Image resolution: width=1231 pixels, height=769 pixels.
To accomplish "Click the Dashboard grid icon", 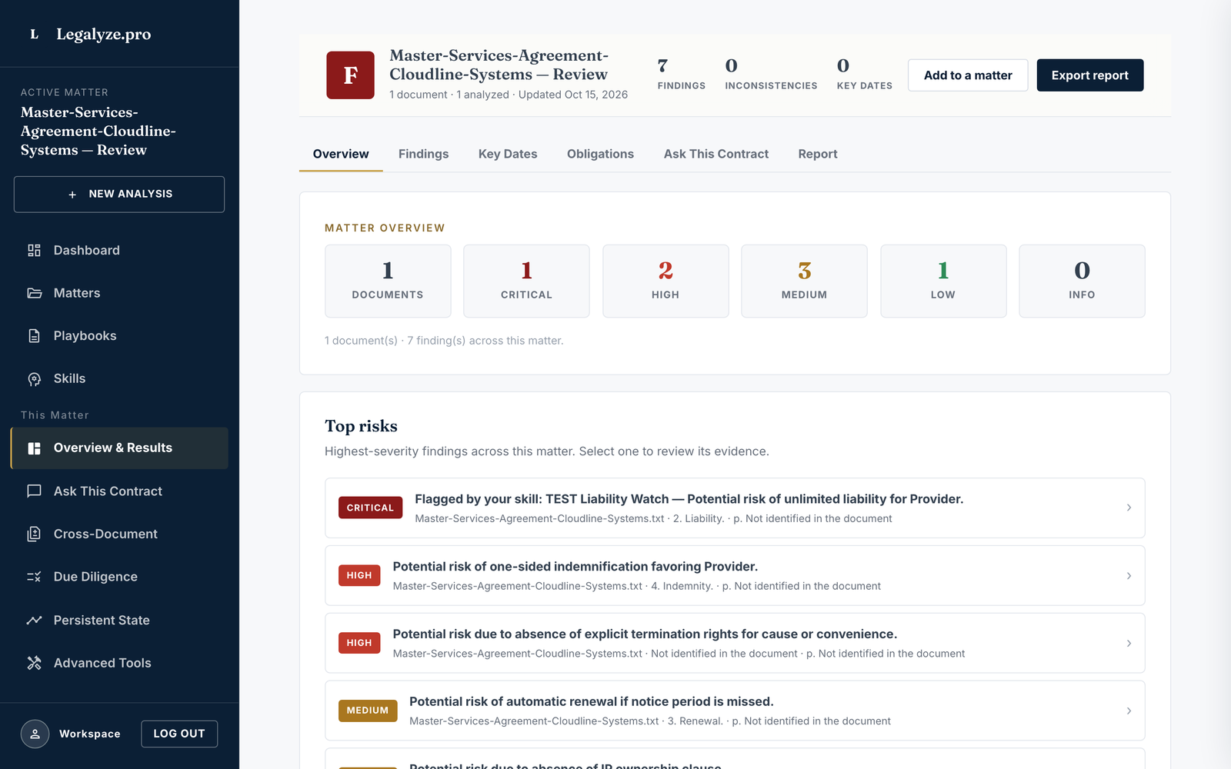I will click(x=34, y=250).
